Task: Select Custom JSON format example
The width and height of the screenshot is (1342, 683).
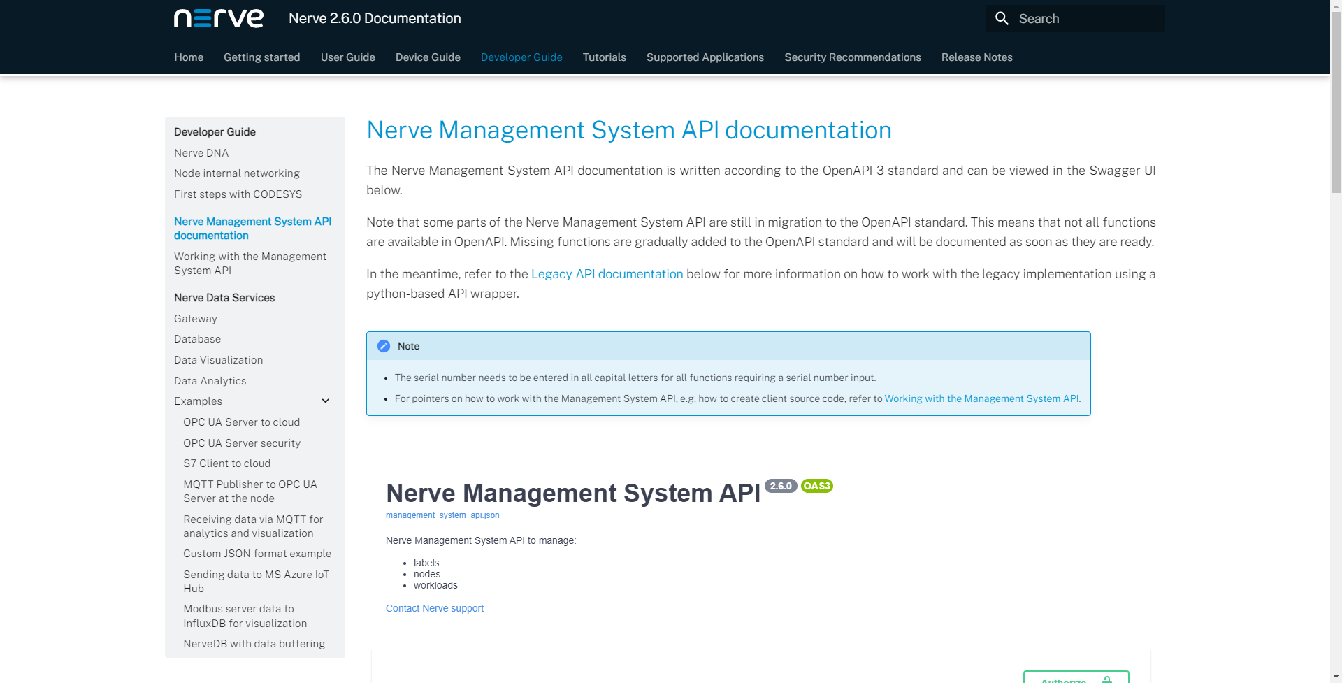Action: coord(257,553)
